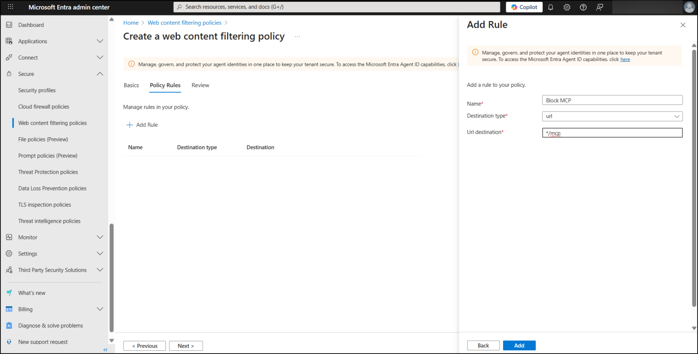Expand the Applications section chevron
The height and width of the screenshot is (354, 698).
100,41
